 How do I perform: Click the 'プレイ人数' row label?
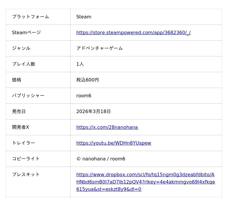pos(23,64)
